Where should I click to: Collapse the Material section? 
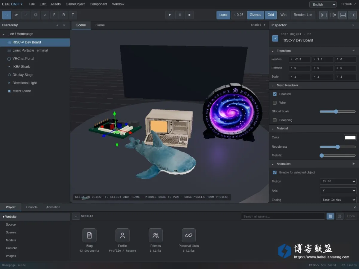pos(273,129)
